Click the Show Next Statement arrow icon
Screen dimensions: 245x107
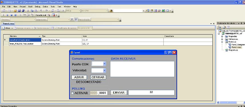coord(20,15)
